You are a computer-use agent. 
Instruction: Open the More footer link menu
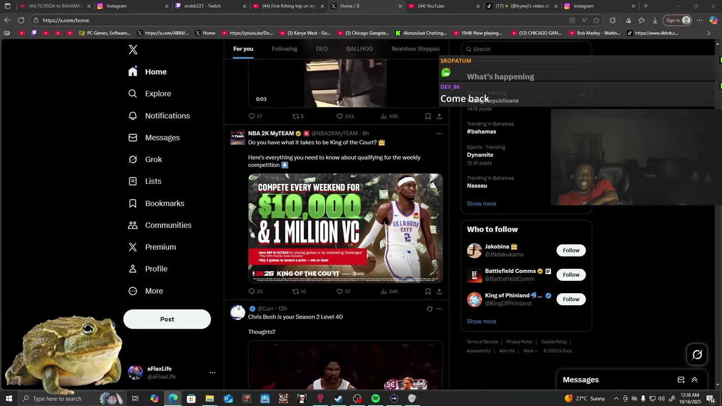coord(530,351)
